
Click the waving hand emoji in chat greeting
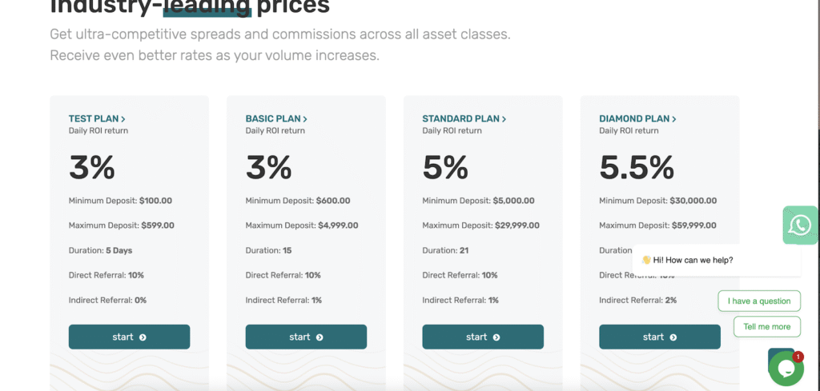pos(646,259)
